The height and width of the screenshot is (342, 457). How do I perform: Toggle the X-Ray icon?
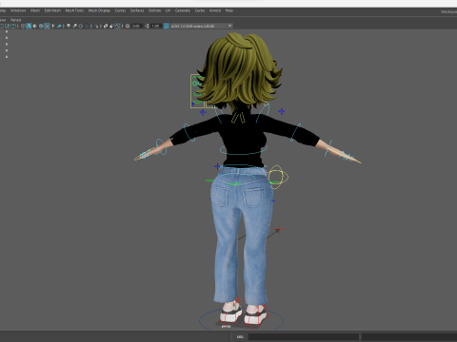(x=106, y=26)
